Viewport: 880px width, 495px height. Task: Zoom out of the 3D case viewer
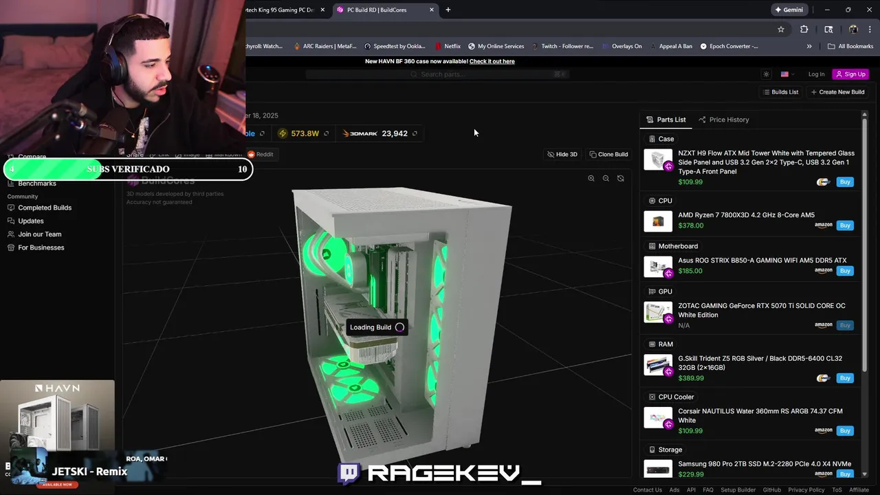pos(606,179)
